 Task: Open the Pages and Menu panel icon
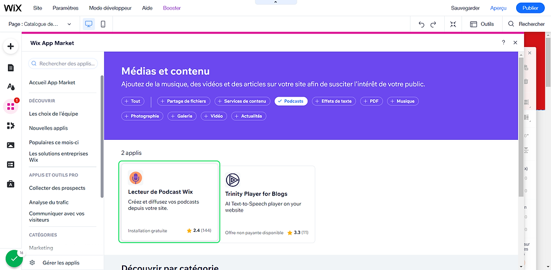(11, 68)
